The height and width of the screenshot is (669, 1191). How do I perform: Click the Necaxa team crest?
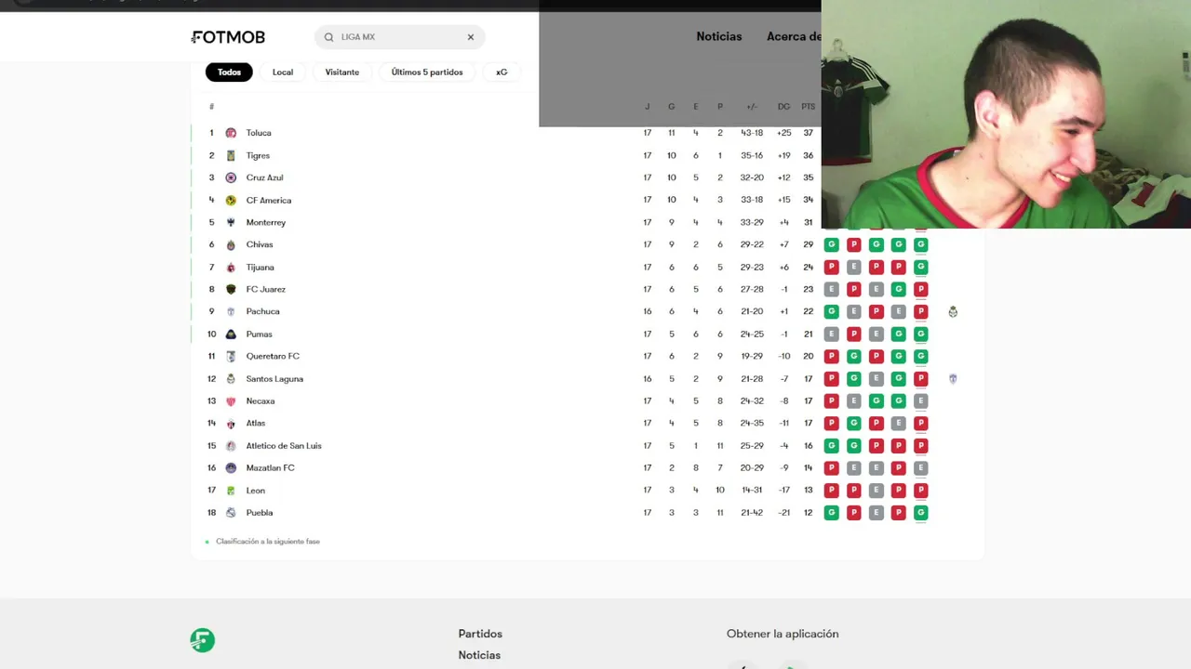click(x=231, y=400)
